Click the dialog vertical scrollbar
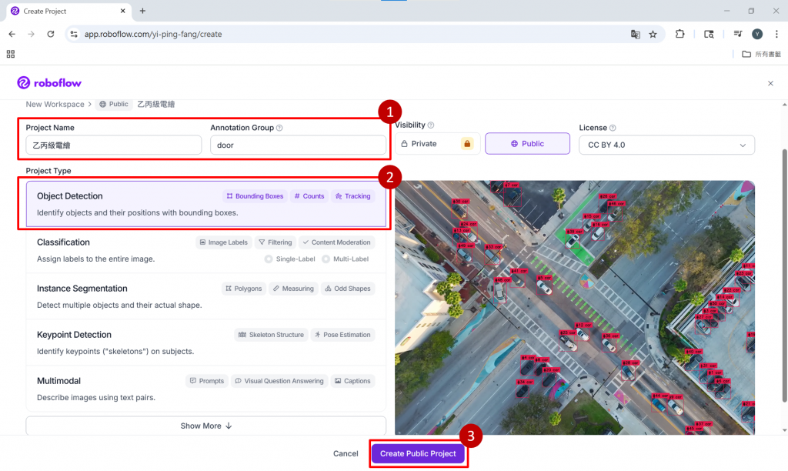Screen dimensions: 788x471 click(x=784, y=276)
